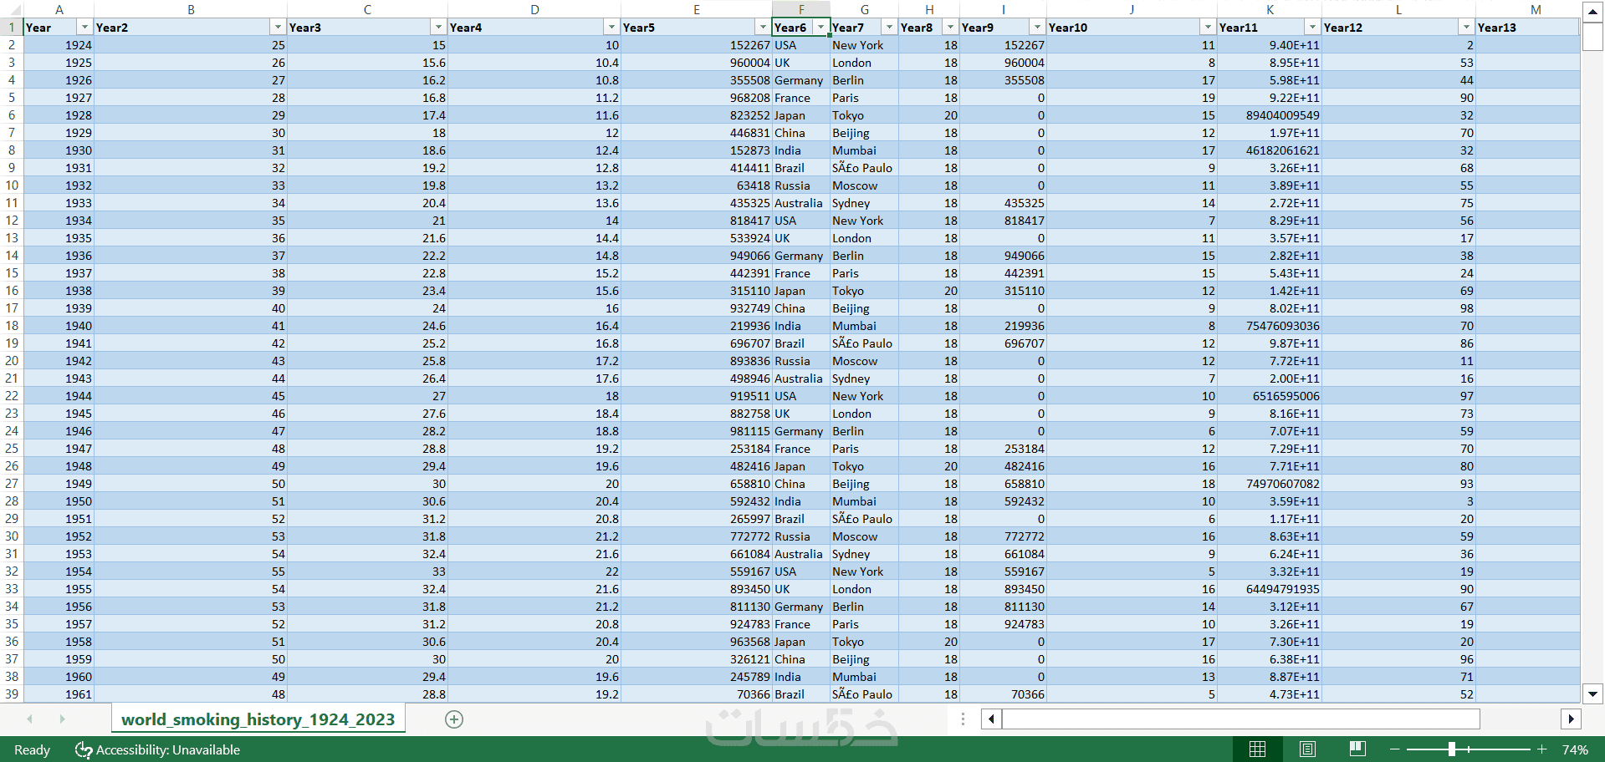Click the tab bar split handle dots

pyautogui.click(x=963, y=719)
